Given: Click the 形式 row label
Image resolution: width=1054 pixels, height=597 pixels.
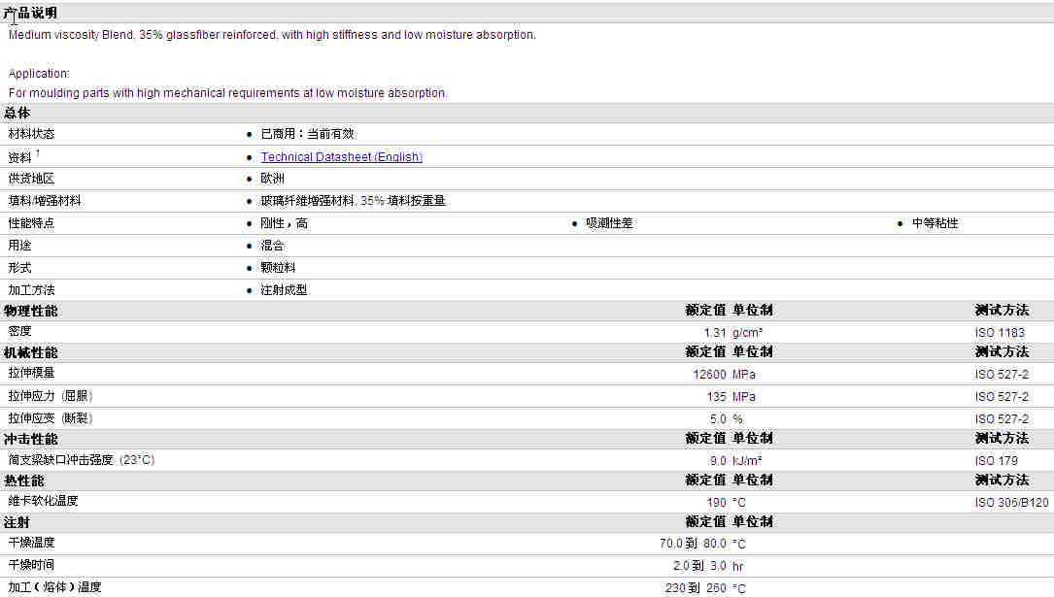Looking at the screenshot, I should [x=19, y=267].
